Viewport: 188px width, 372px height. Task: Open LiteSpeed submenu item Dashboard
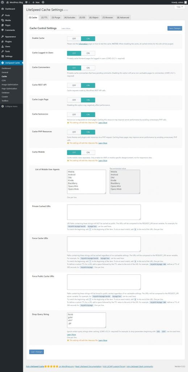click(6, 68)
